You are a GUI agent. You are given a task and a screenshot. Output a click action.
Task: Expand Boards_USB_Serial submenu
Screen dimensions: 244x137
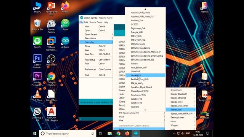tap(181, 106)
